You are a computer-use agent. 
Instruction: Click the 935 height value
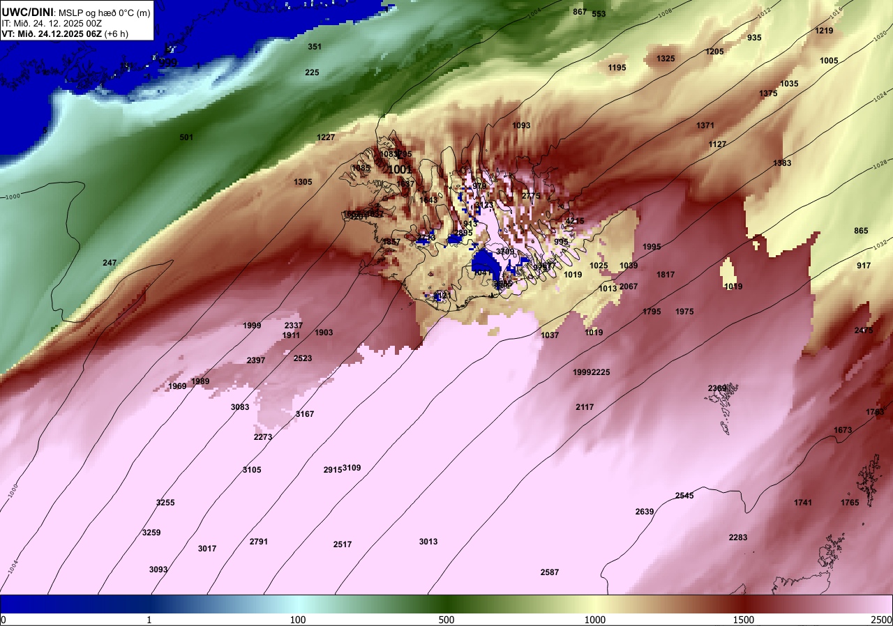point(754,38)
